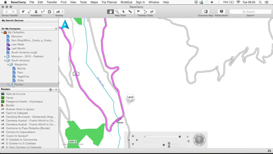The image size is (273, 154).
Task: Open the Tools menu
Action: [83, 2]
